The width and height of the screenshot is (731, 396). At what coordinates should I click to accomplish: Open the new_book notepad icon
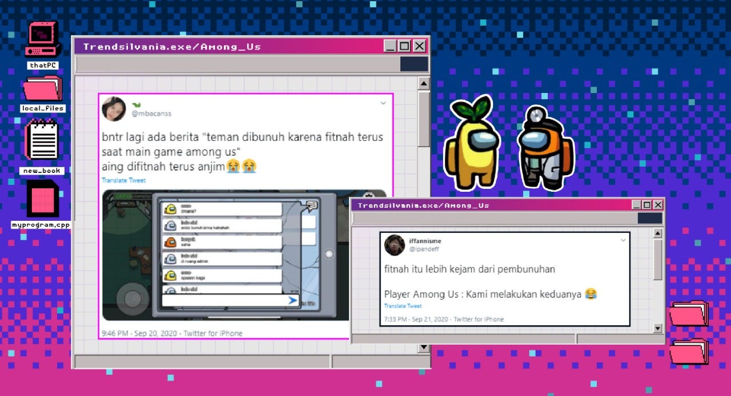(x=42, y=140)
